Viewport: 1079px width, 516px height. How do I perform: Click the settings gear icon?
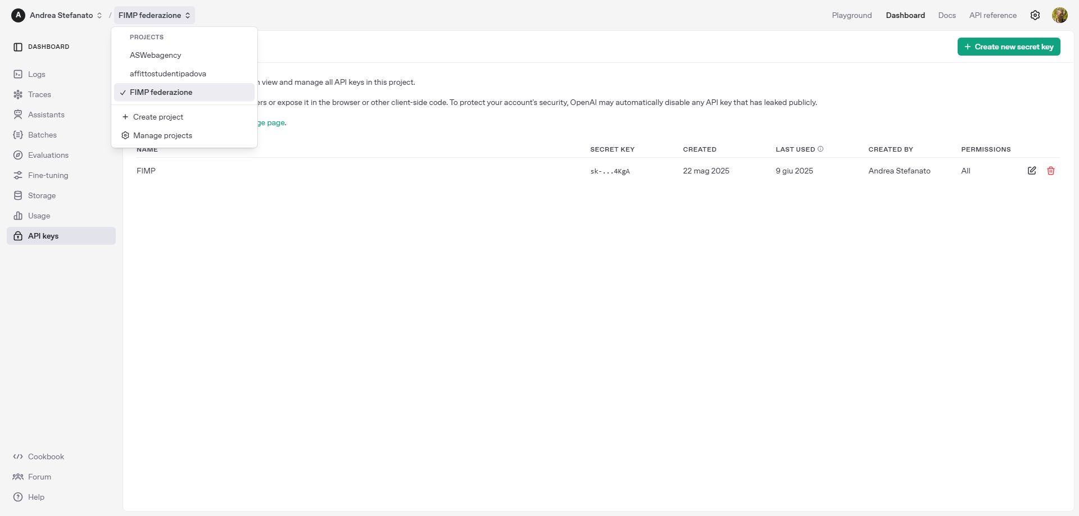(1035, 15)
